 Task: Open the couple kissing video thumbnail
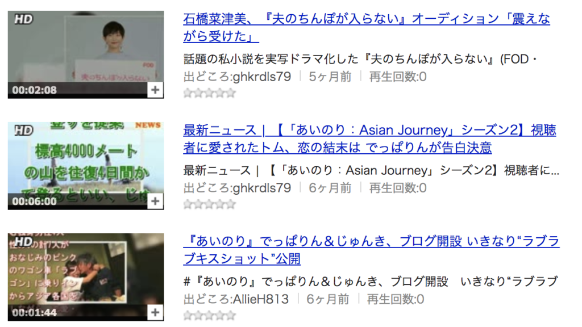[86, 277]
